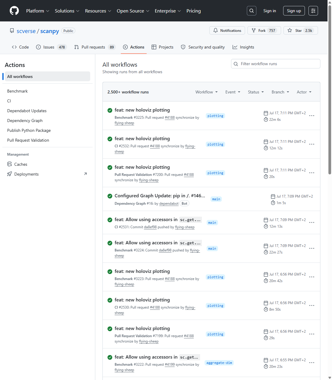Viewport: 332px width, 380px height.
Task: Click the aggregate-dim branch label
Action: pyautogui.click(x=219, y=363)
